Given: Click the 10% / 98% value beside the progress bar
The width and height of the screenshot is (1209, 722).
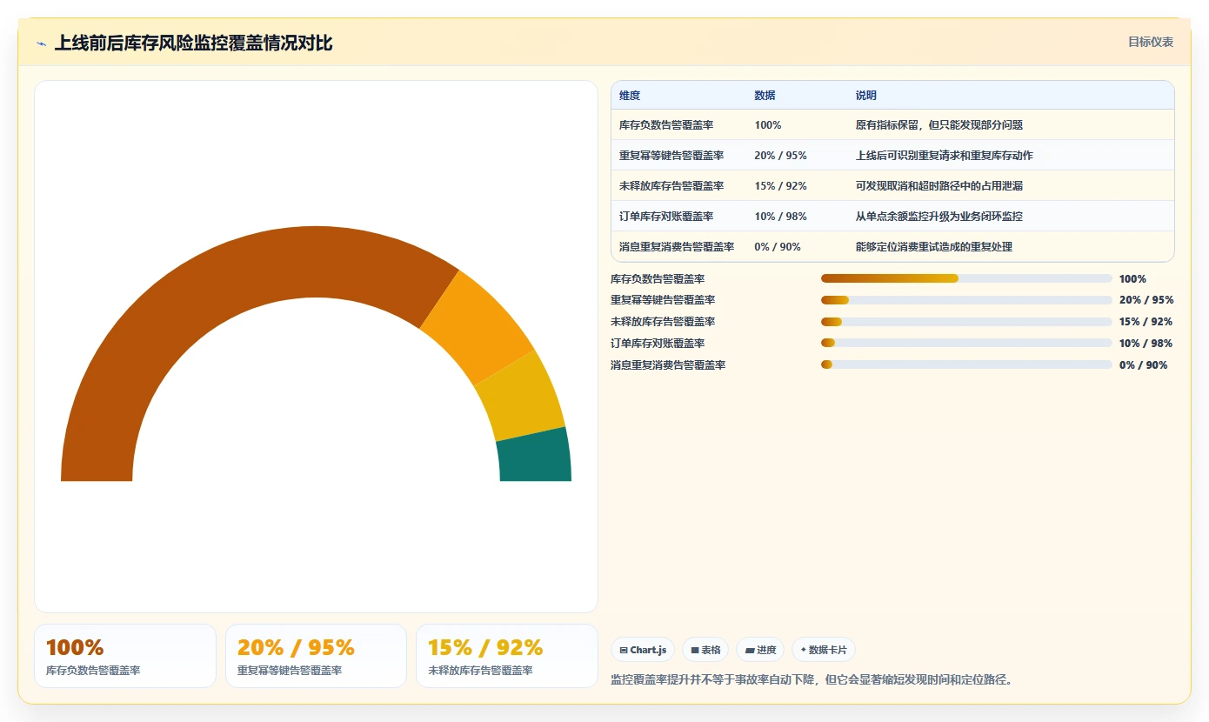Looking at the screenshot, I should coord(1146,344).
